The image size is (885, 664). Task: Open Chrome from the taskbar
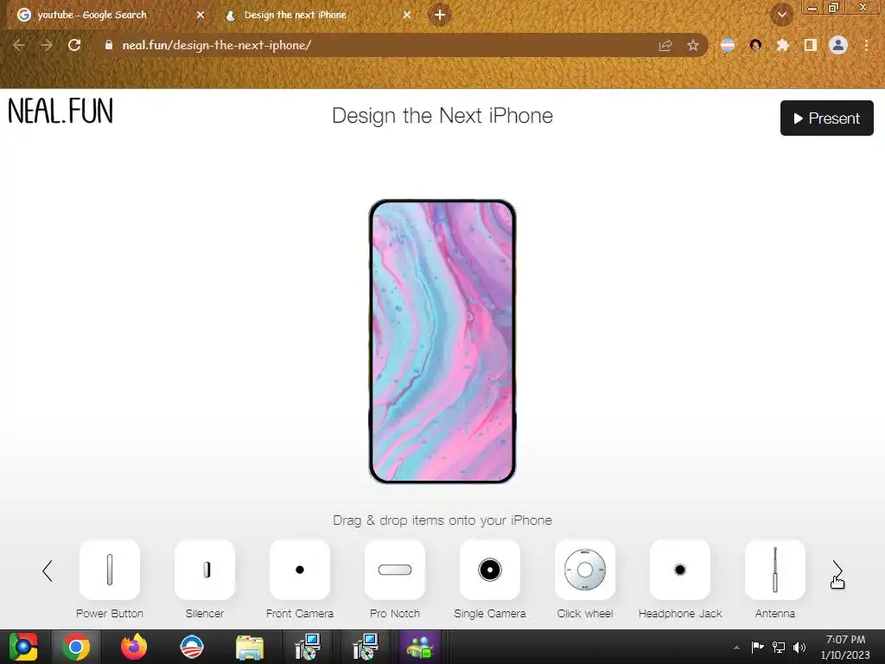pyautogui.click(x=76, y=647)
